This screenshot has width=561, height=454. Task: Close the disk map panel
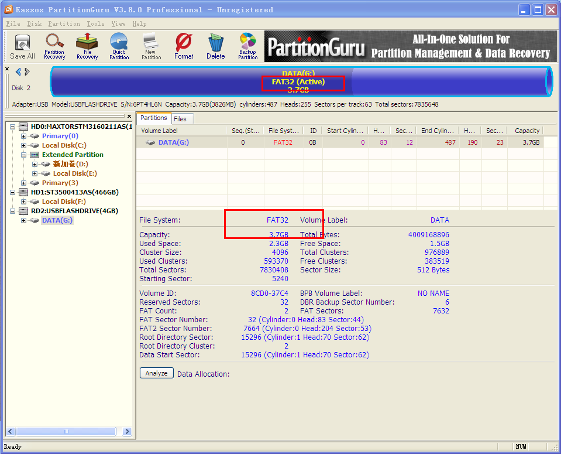tap(7, 69)
